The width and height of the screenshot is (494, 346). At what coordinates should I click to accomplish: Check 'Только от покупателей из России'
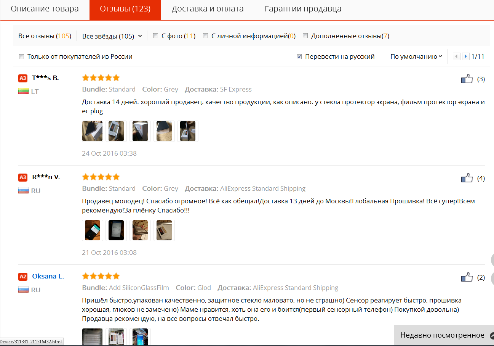[x=21, y=57]
